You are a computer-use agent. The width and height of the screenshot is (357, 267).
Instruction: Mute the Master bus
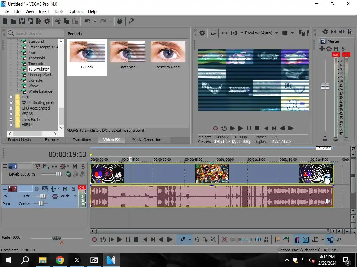[336, 49]
